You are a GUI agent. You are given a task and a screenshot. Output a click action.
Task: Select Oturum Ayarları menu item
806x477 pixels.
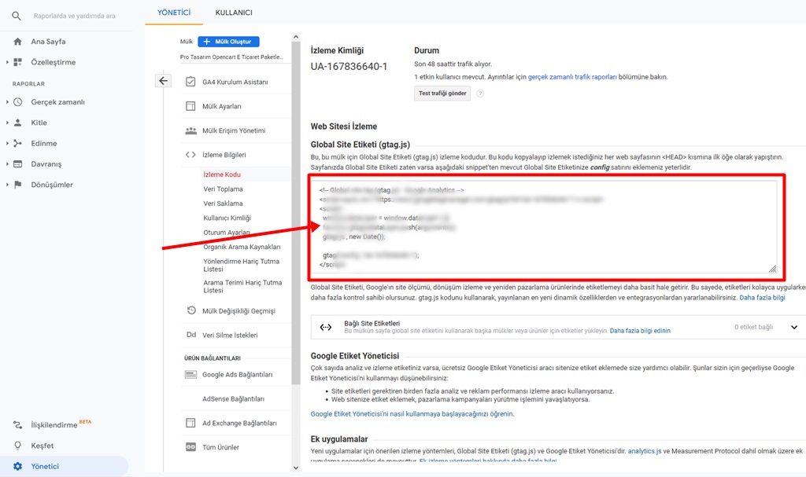(x=227, y=233)
